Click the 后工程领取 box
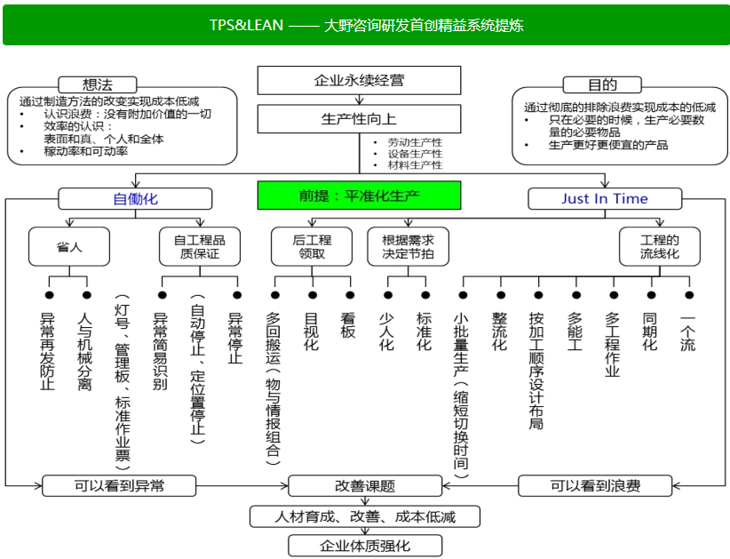Screen dimensions: 730x559 tap(312, 247)
